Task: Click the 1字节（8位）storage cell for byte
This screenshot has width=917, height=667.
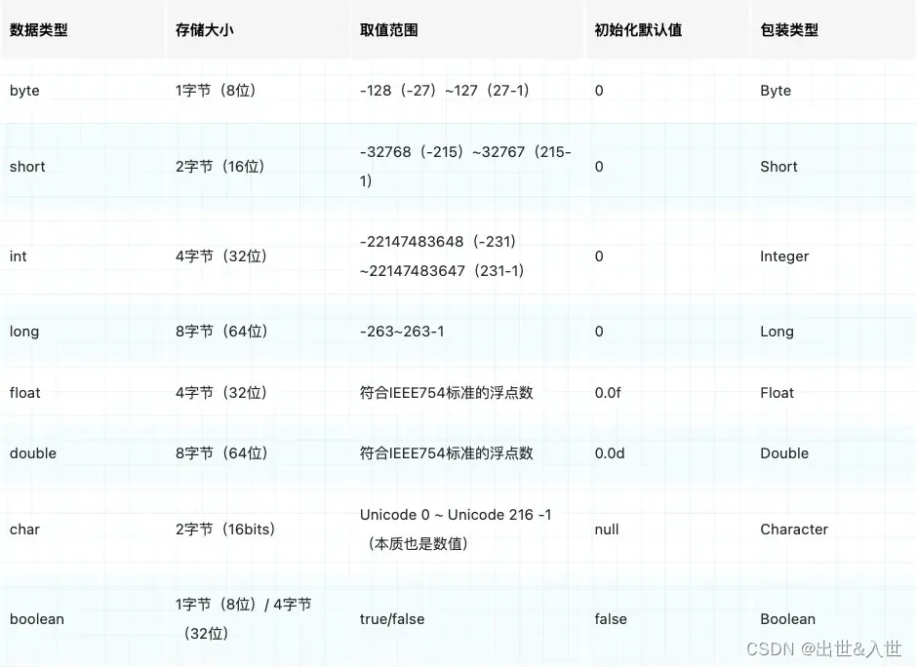Action: (x=216, y=91)
